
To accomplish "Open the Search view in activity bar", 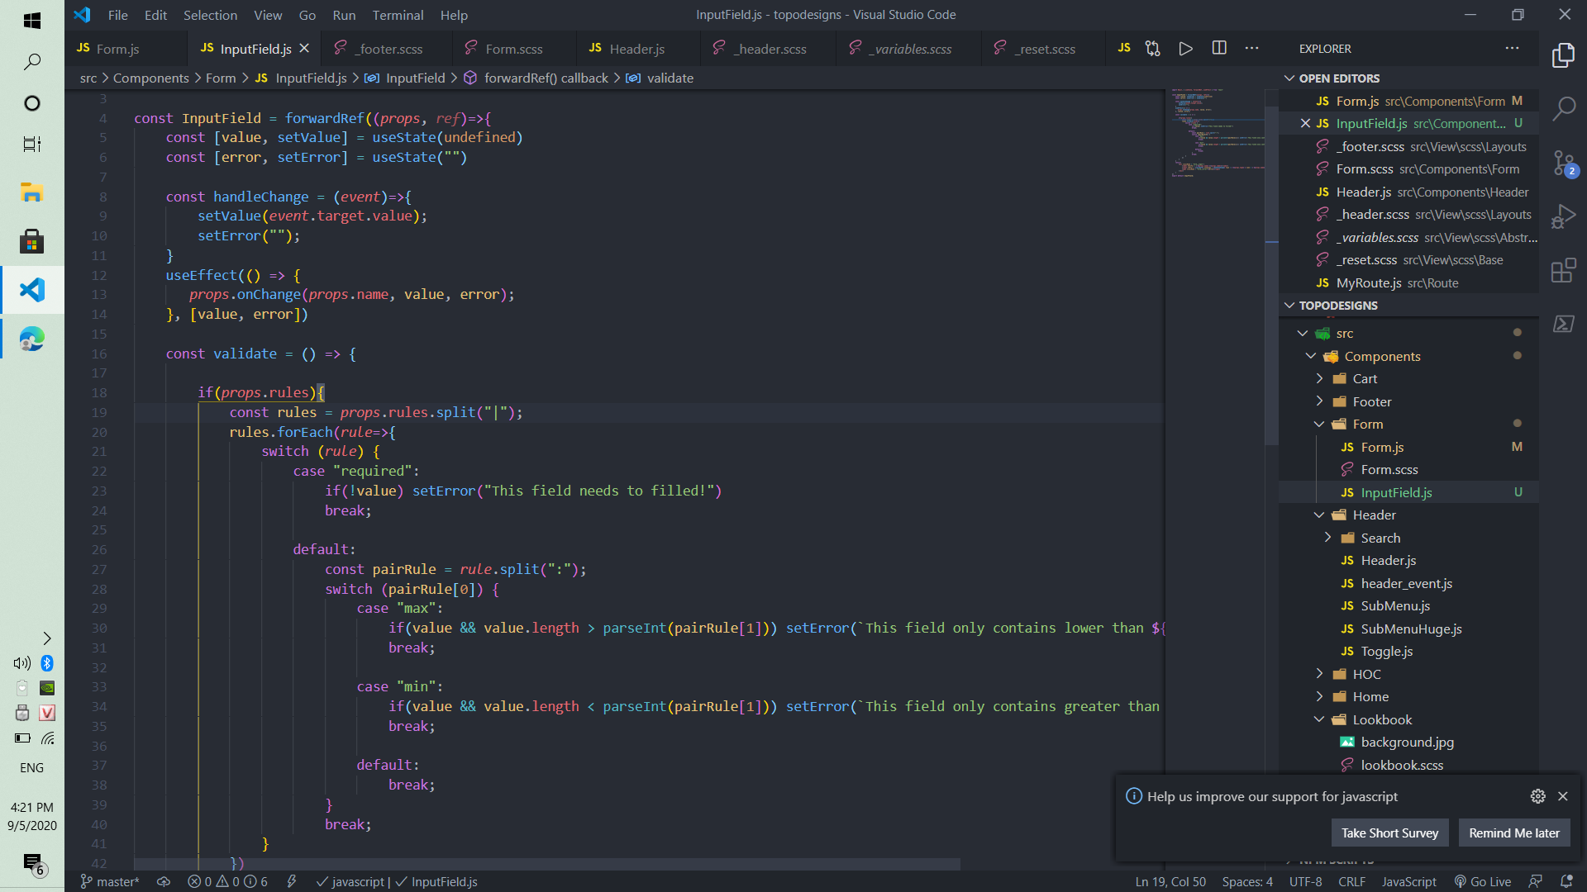I will tap(1563, 108).
